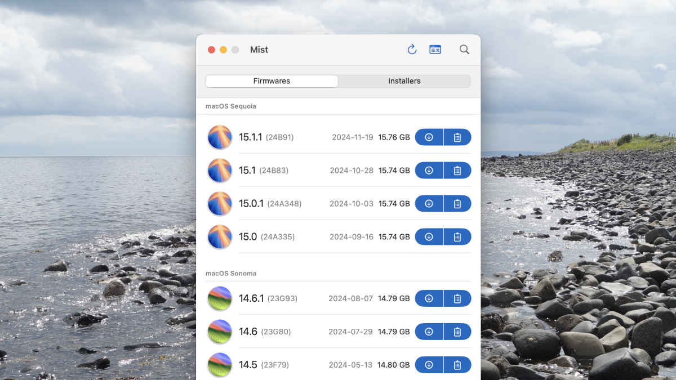The width and height of the screenshot is (676, 380).
Task: Open the activity log window icon
Action: pyautogui.click(x=435, y=50)
